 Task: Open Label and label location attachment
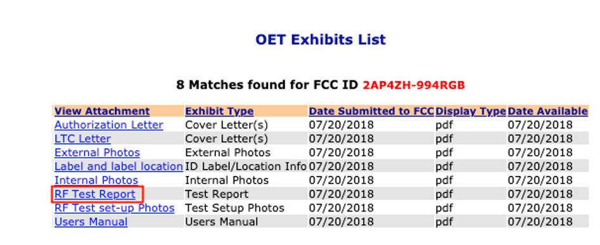tap(118, 166)
